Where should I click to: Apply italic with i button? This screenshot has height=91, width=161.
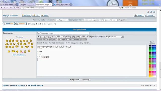pyautogui.click(x=43, y=37)
